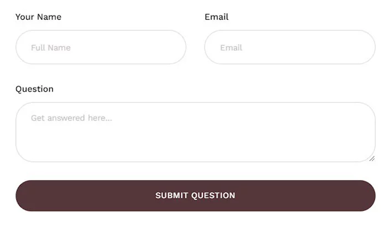The height and width of the screenshot is (230, 387).
Task: Click the blank center of the Question textarea
Action: tap(195, 138)
